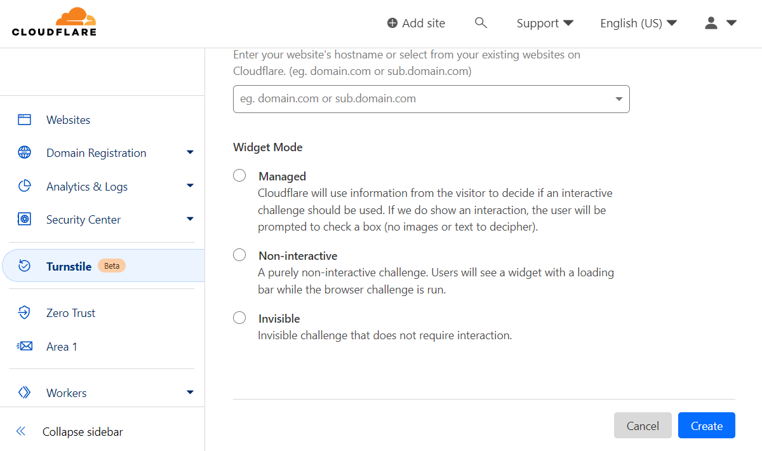Click the Domain Registration globe icon
The width and height of the screenshot is (762, 451).
coord(24,152)
